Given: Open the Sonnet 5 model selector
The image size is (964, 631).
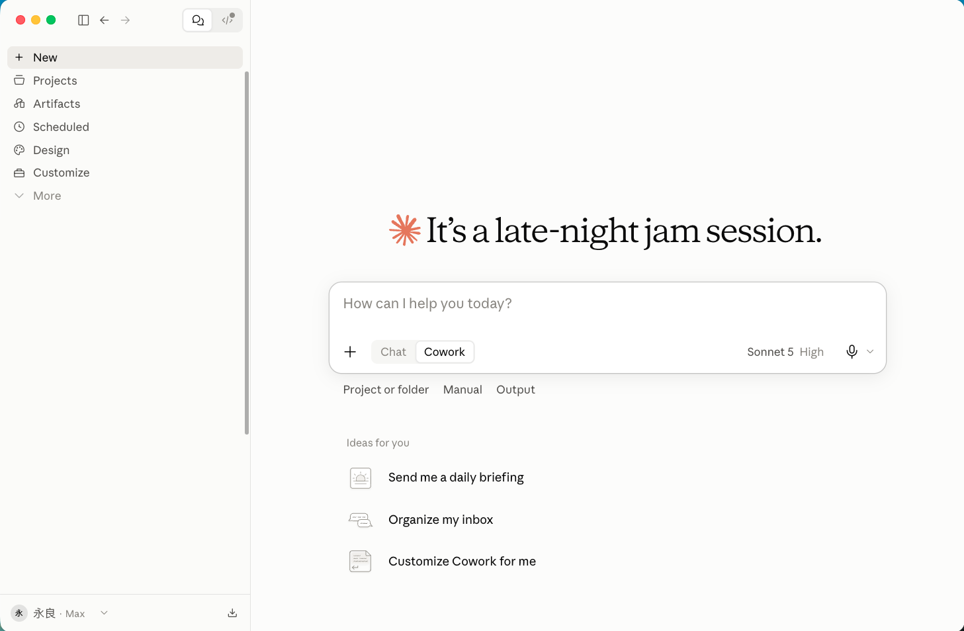Looking at the screenshot, I should point(785,352).
